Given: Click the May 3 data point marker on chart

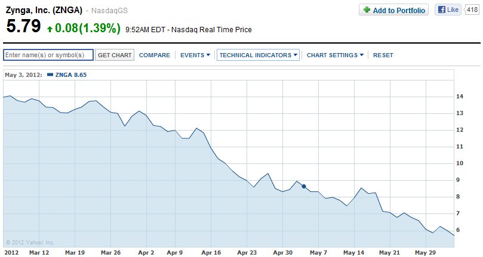Looking at the screenshot, I should coord(304,186).
